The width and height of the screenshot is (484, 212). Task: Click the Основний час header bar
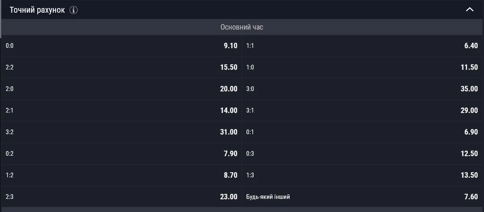pos(242,27)
